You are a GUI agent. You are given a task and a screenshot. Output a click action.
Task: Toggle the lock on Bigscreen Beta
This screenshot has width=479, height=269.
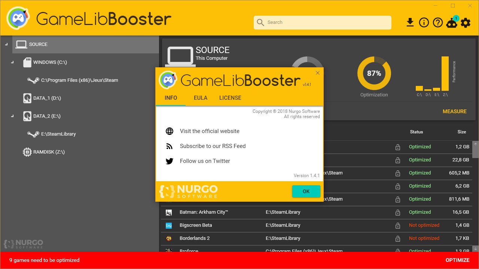397,225
